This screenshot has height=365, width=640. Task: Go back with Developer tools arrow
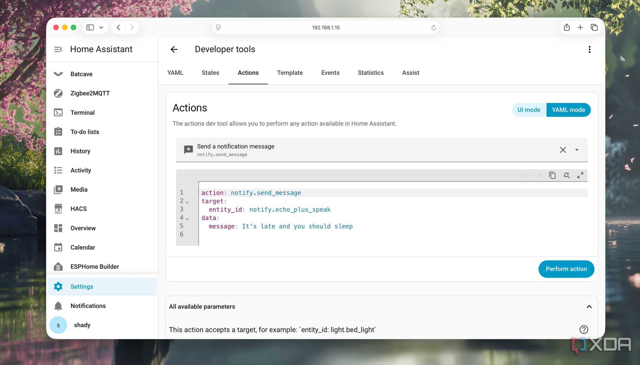[174, 49]
